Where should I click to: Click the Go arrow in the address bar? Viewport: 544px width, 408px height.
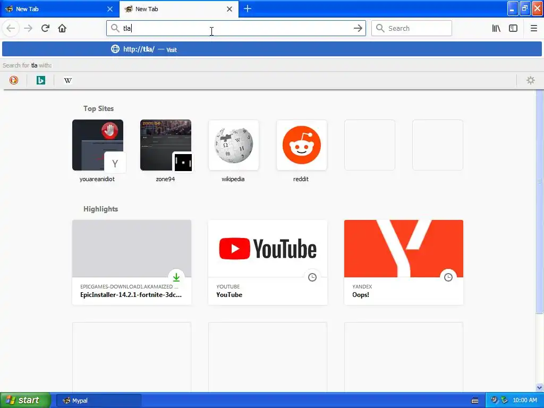(358, 29)
